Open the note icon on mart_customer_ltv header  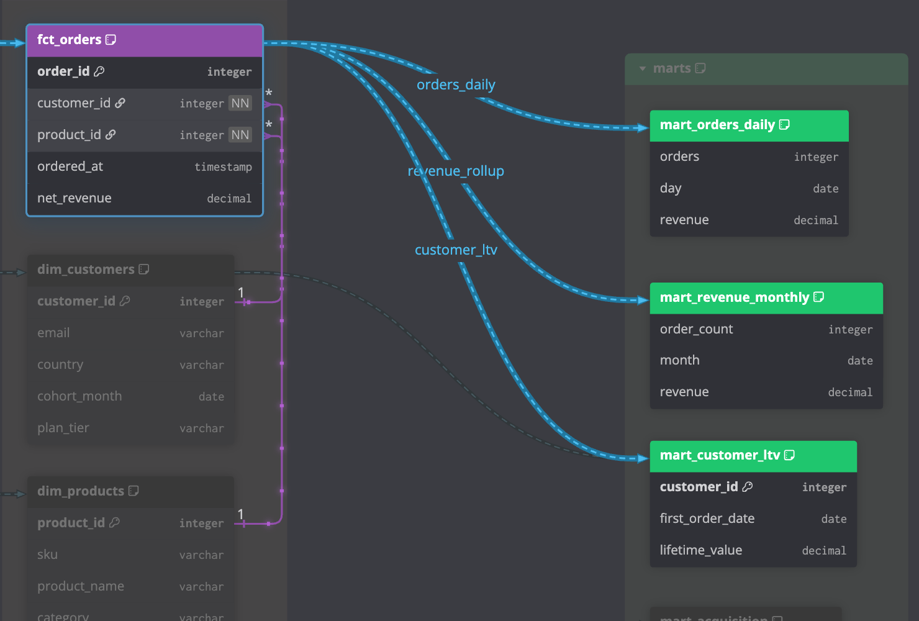tap(790, 455)
